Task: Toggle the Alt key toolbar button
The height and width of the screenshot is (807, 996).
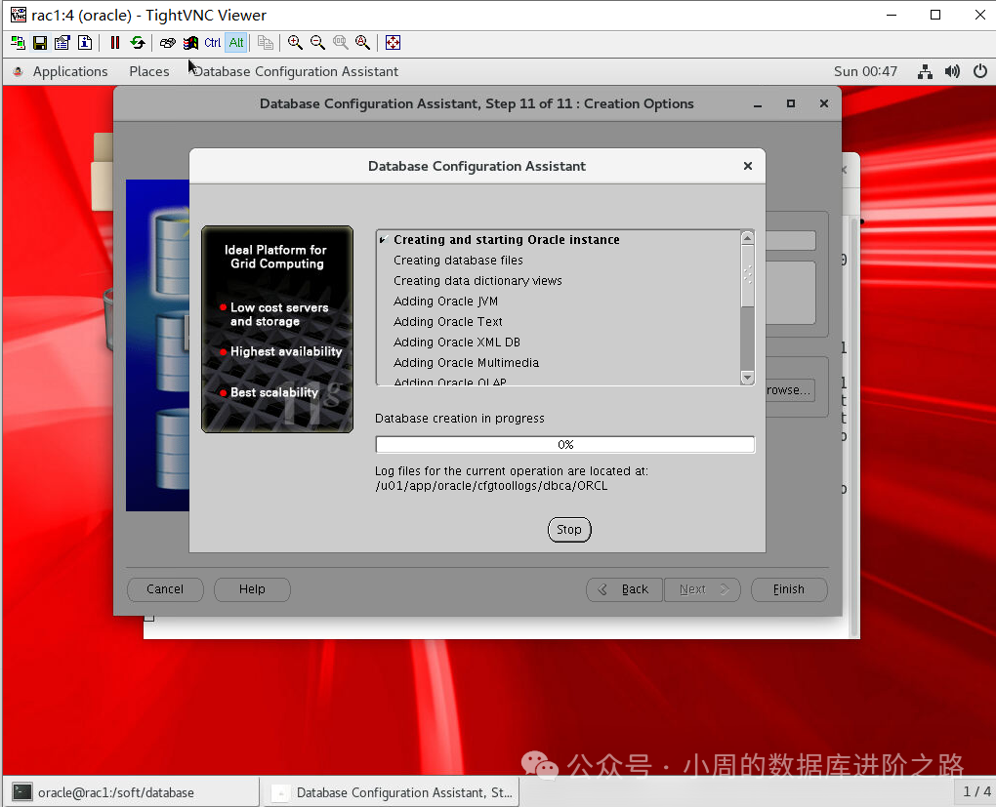Action: tap(236, 43)
